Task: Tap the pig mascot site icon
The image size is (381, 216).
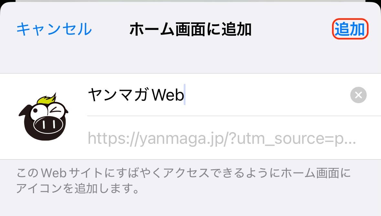Action: [x=44, y=117]
